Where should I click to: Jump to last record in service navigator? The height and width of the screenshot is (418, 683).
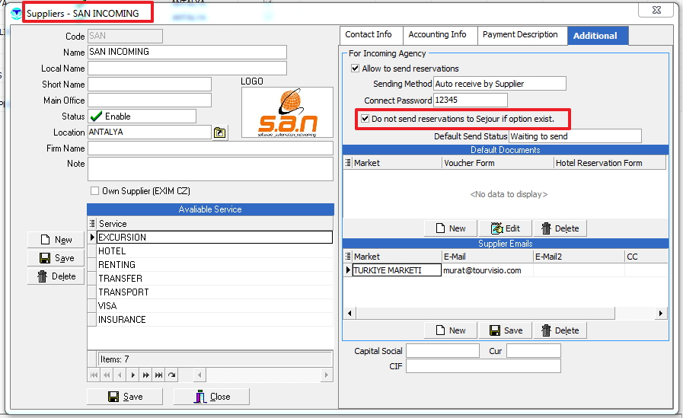[158, 375]
